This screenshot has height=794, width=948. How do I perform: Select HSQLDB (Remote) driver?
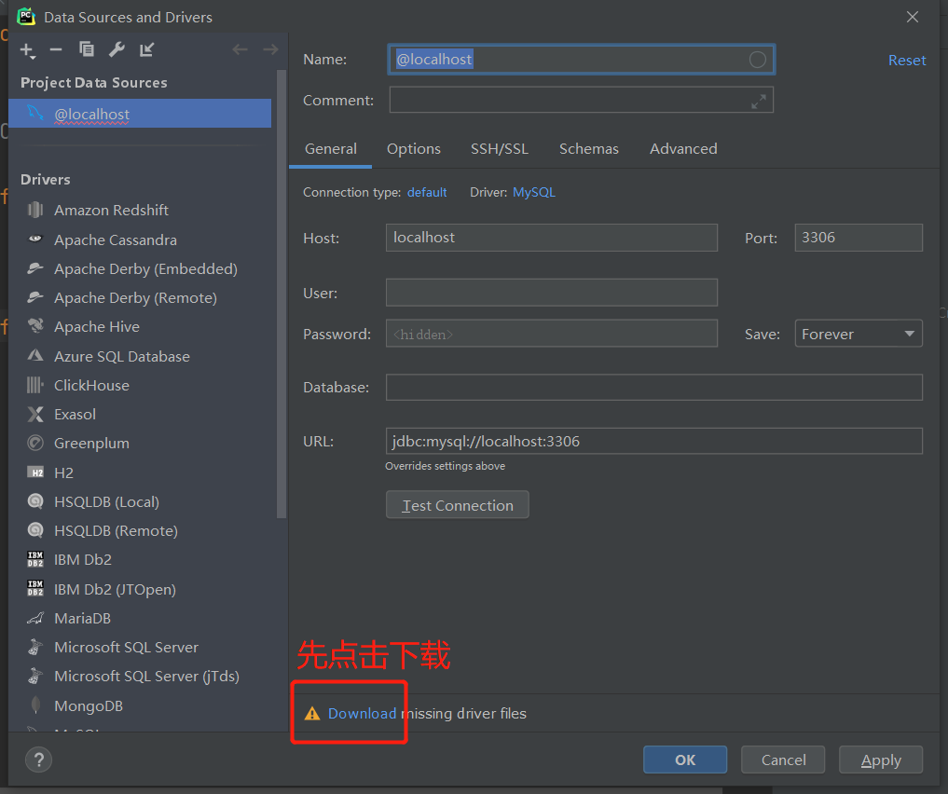(x=116, y=530)
